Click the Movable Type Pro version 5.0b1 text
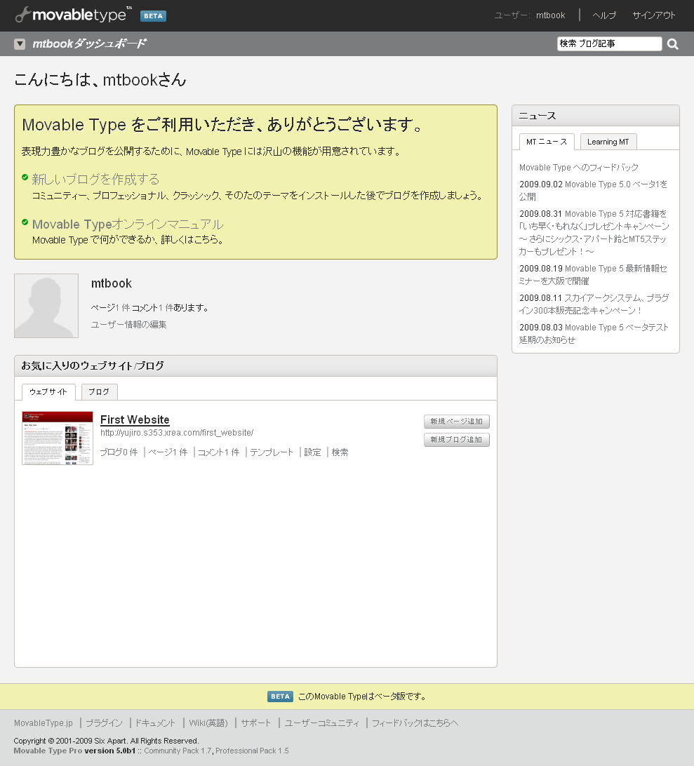This screenshot has width=694, height=766. [x=74, y=751]
